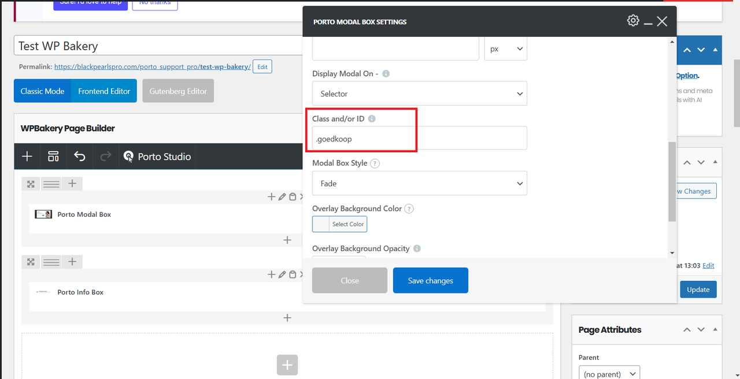Image resolution: width=740 pixels, height=379 pixels.
Task: Collapse the Page Attributes panel with its triangle
Action: 716,330
